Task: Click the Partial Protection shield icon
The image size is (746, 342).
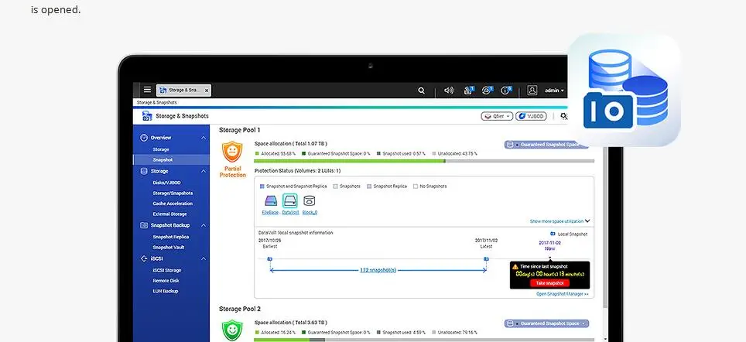Action: coord(232,152)
